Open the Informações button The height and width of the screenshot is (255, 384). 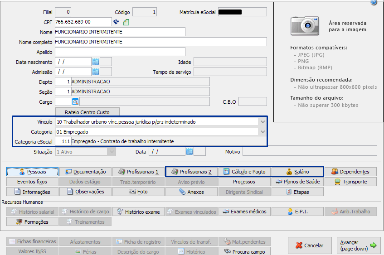pos(32,192)
